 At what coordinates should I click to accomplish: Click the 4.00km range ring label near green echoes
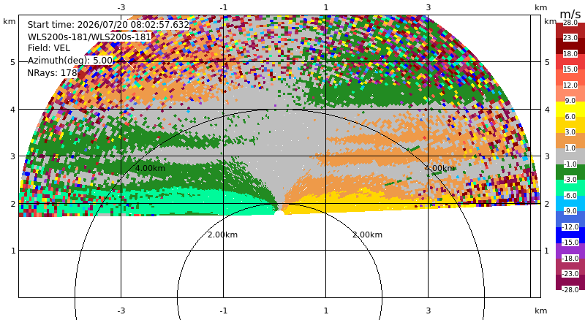pos(150,168)
